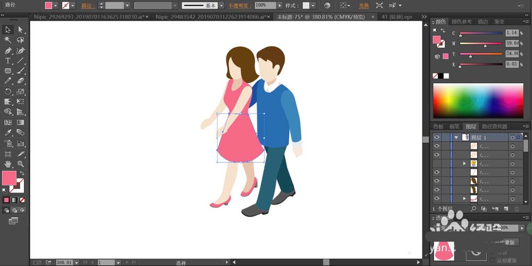Screen dimensions: 532x266
Task: Select the Zoom magnifier tool
Action: coord(21,164)
